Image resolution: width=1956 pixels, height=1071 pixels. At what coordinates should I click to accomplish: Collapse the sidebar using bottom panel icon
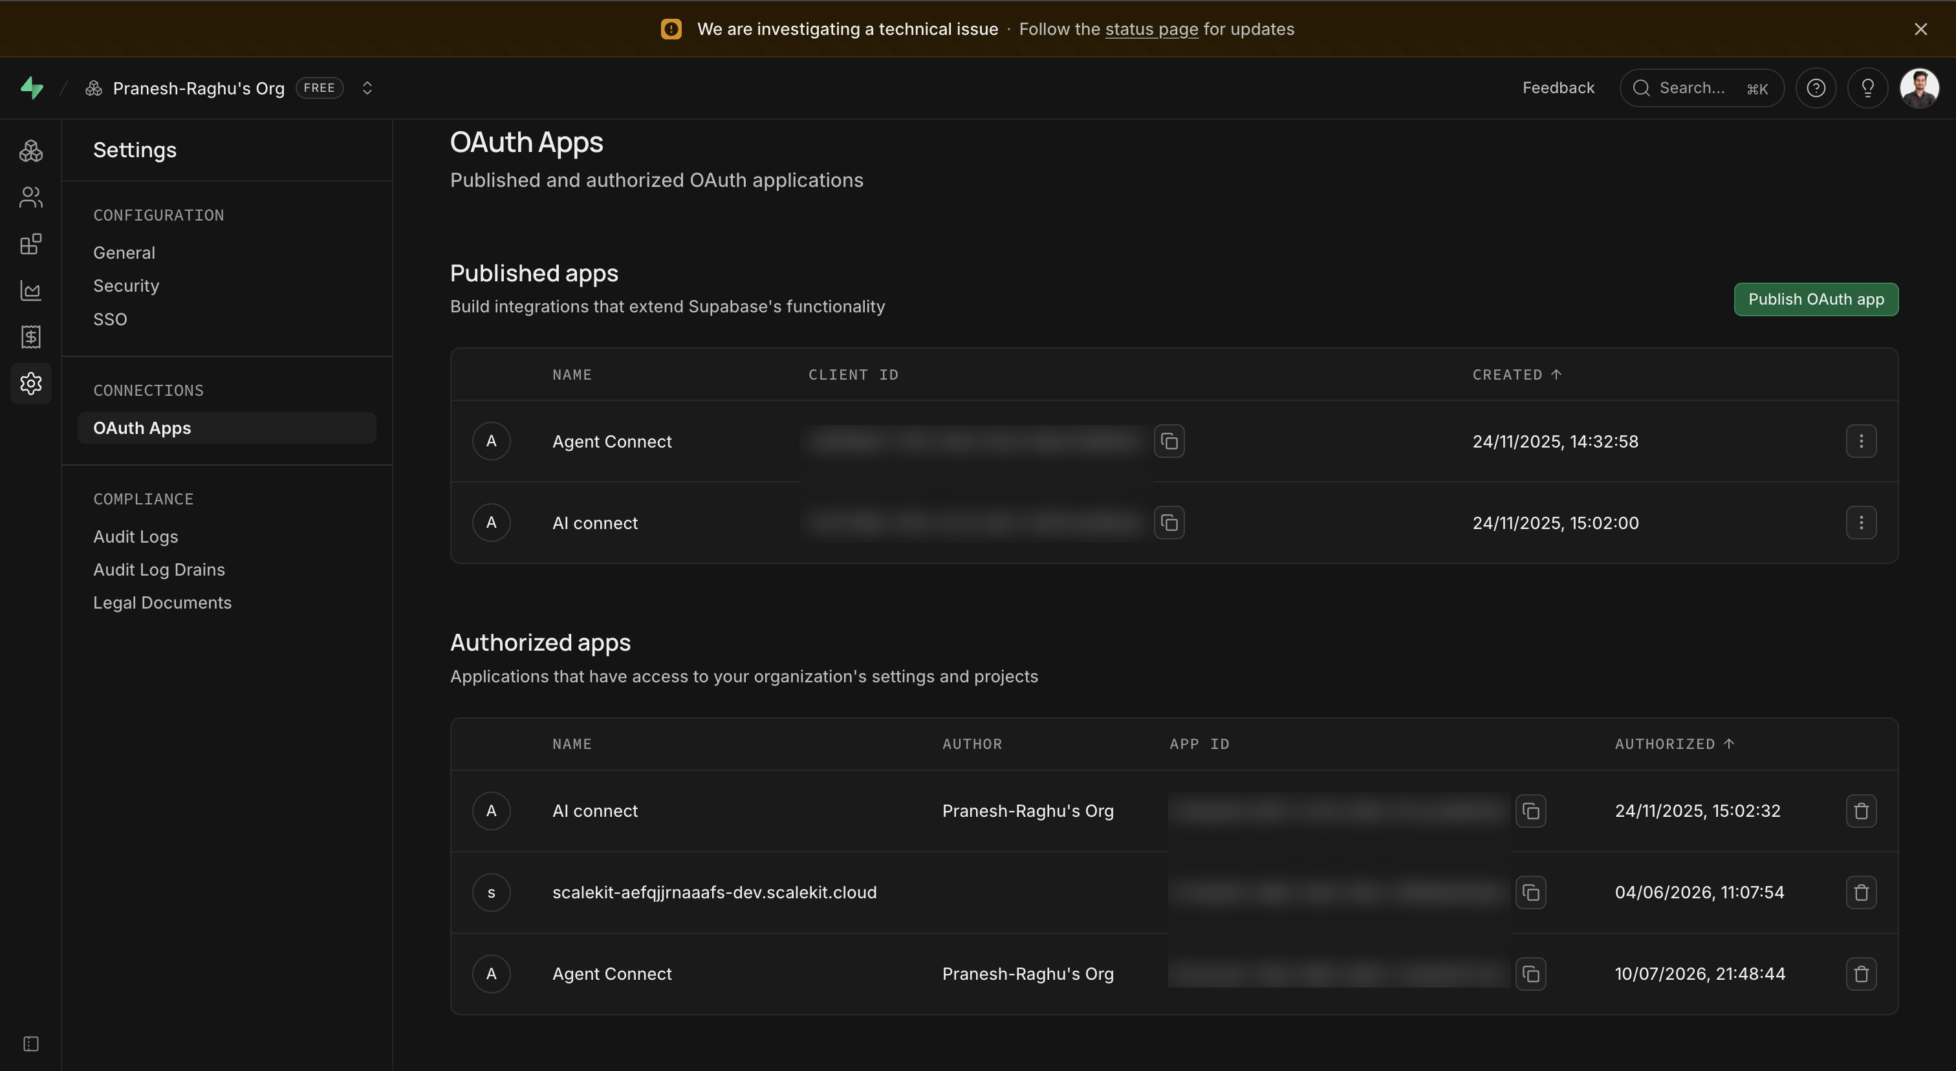(31, 1044)
